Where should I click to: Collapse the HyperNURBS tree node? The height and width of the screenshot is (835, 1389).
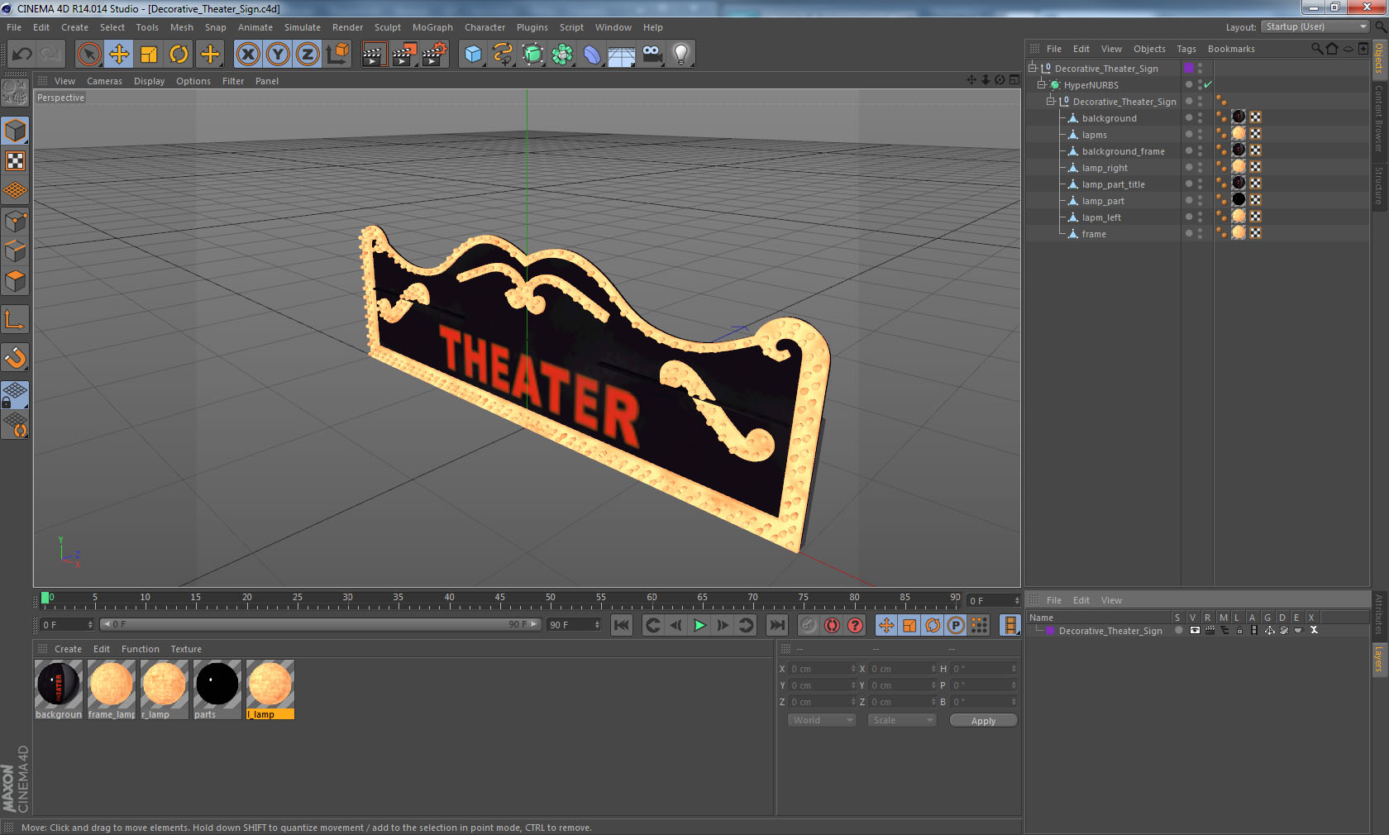click(x=1042, y=84)
